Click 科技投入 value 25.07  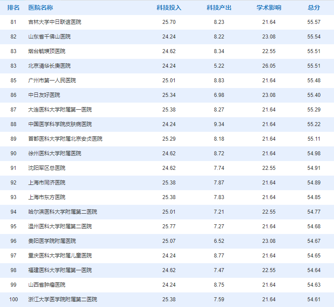(x=169, y=241)
